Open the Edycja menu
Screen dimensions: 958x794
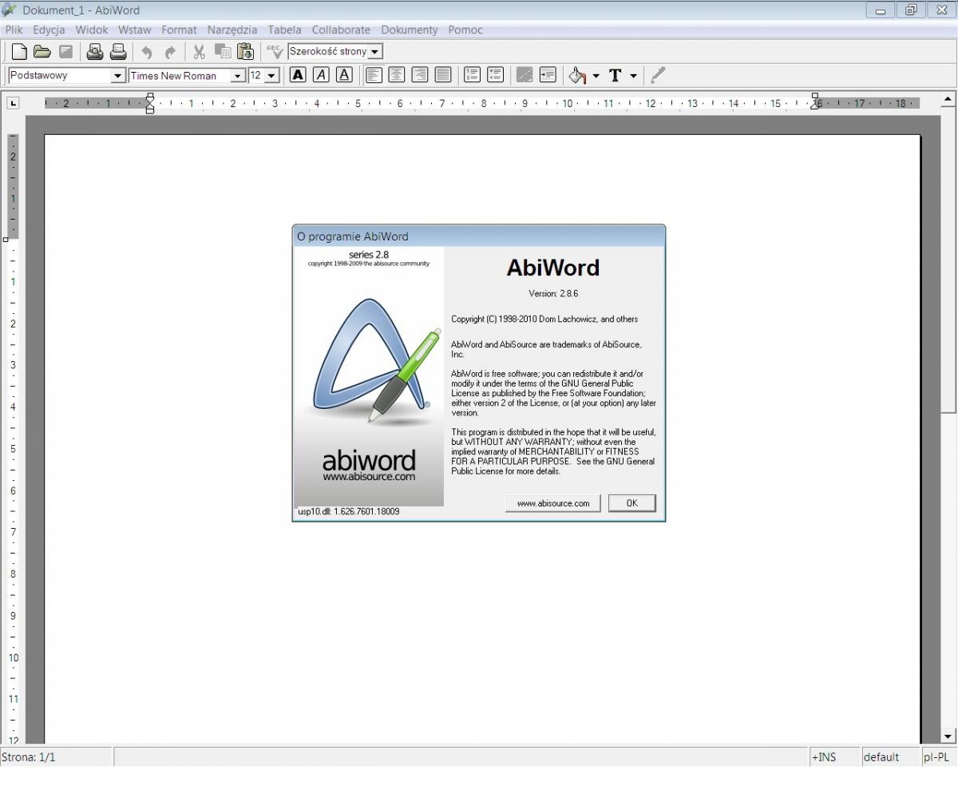coord(49,30)
